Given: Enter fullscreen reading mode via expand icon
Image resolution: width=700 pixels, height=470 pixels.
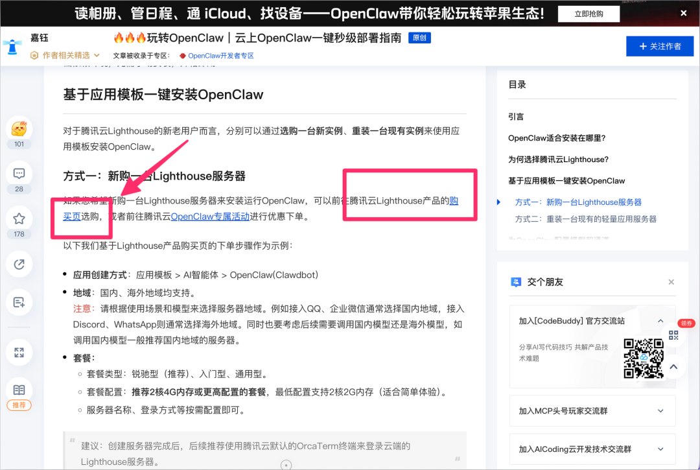Looking at the screenshot, I should (x=19, y=352).
